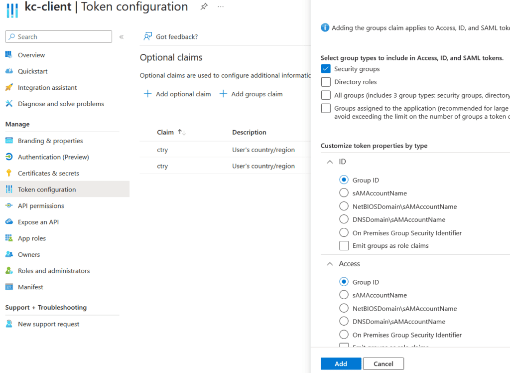Click the Add button
510x373 pixels.
(x=341, y=364)
